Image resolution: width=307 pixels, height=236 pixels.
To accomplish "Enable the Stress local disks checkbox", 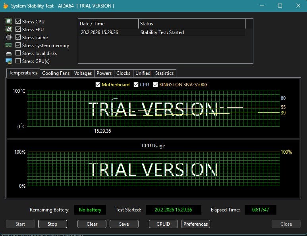I will (18, 53).
